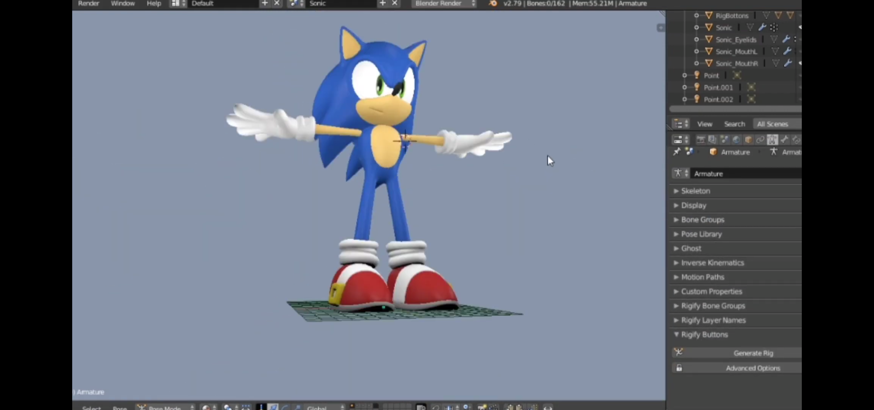Image resolution: width=874 pixels, height=410 pixels.
Task: Open the All Scenes display mode dropdown
Action: pyautogui.click(x=777, y=124)
